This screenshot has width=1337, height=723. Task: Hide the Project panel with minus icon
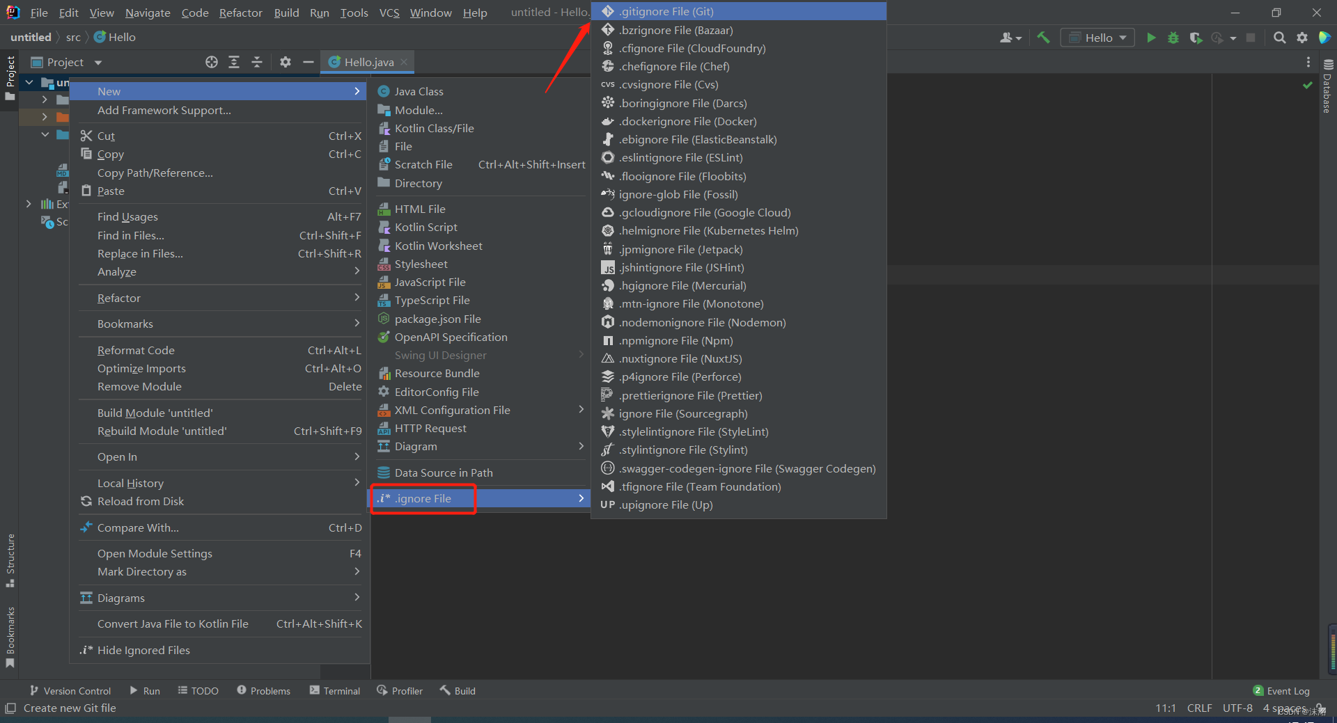(x=308, y=62)
